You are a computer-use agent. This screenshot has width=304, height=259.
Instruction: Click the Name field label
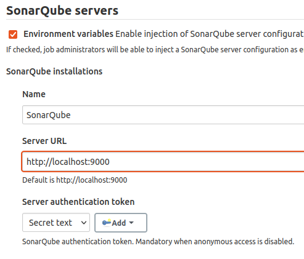(x=34, y=94)
